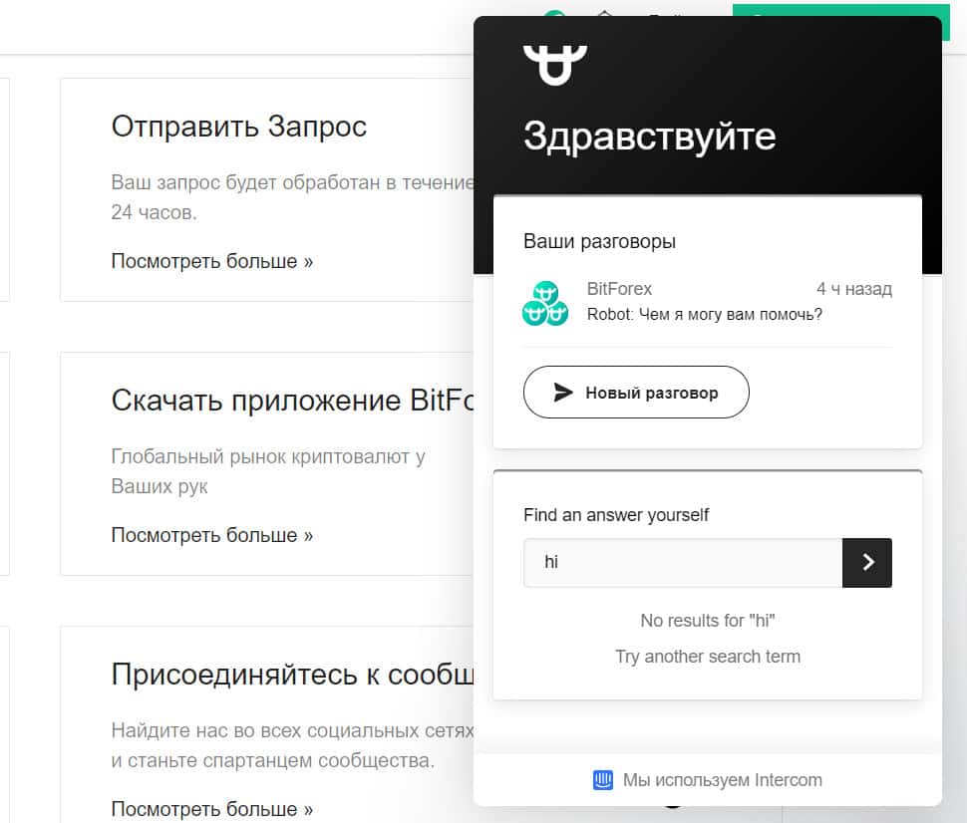Open the BitForex Robot conversation
This screenshot has width=967, height=823.
coord(708,302)
